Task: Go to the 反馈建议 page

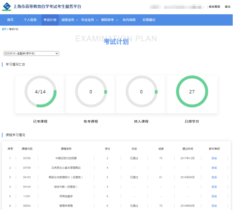Action: pos(149,20)
